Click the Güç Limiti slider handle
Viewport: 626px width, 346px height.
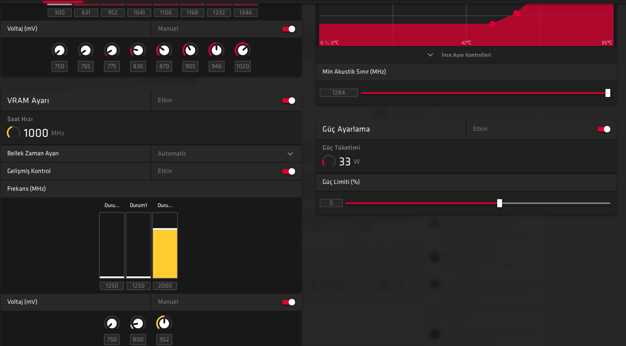pos(500,203)
